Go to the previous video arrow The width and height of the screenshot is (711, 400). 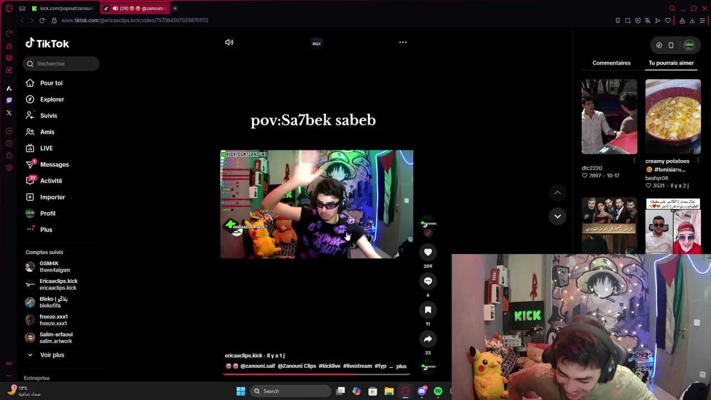(x=557, y=192)
